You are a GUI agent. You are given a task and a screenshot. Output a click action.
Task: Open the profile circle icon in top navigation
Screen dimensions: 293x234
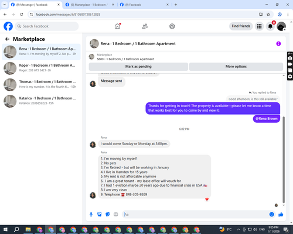pos(172,26)
